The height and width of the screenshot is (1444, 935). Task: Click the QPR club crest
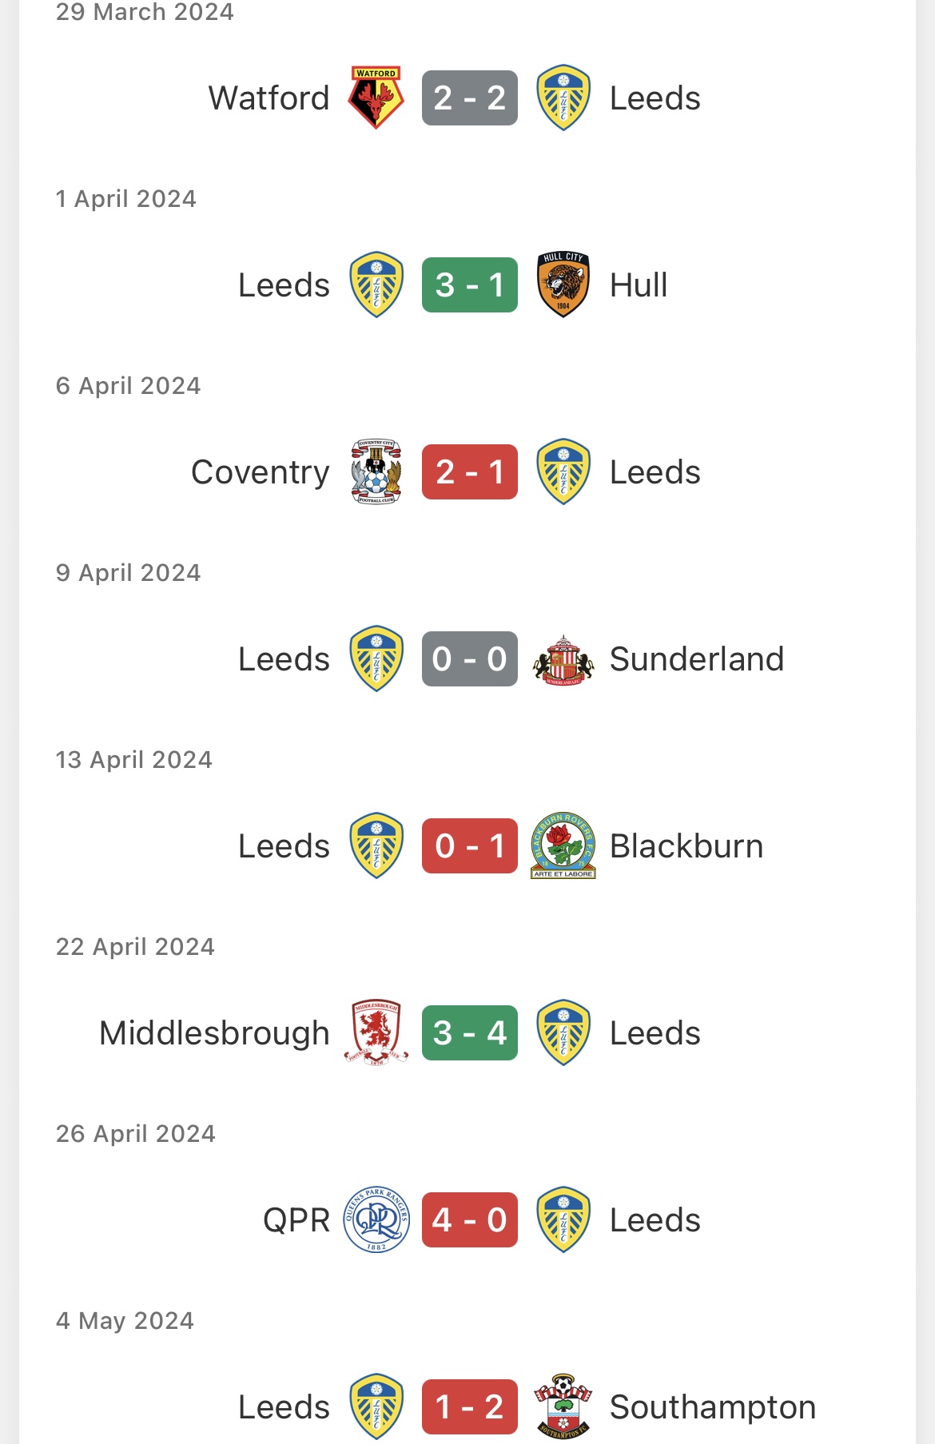click(x=376, y=1219)
